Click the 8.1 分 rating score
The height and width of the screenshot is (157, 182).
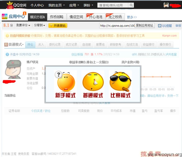[8, 25]
